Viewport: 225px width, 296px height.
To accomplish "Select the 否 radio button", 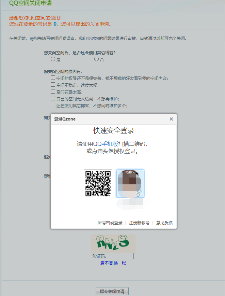I will [96, 59].
